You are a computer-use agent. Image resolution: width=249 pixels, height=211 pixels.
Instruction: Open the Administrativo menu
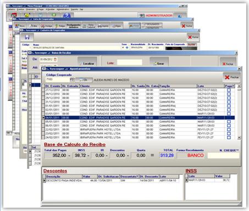click(x=63, y=9)
